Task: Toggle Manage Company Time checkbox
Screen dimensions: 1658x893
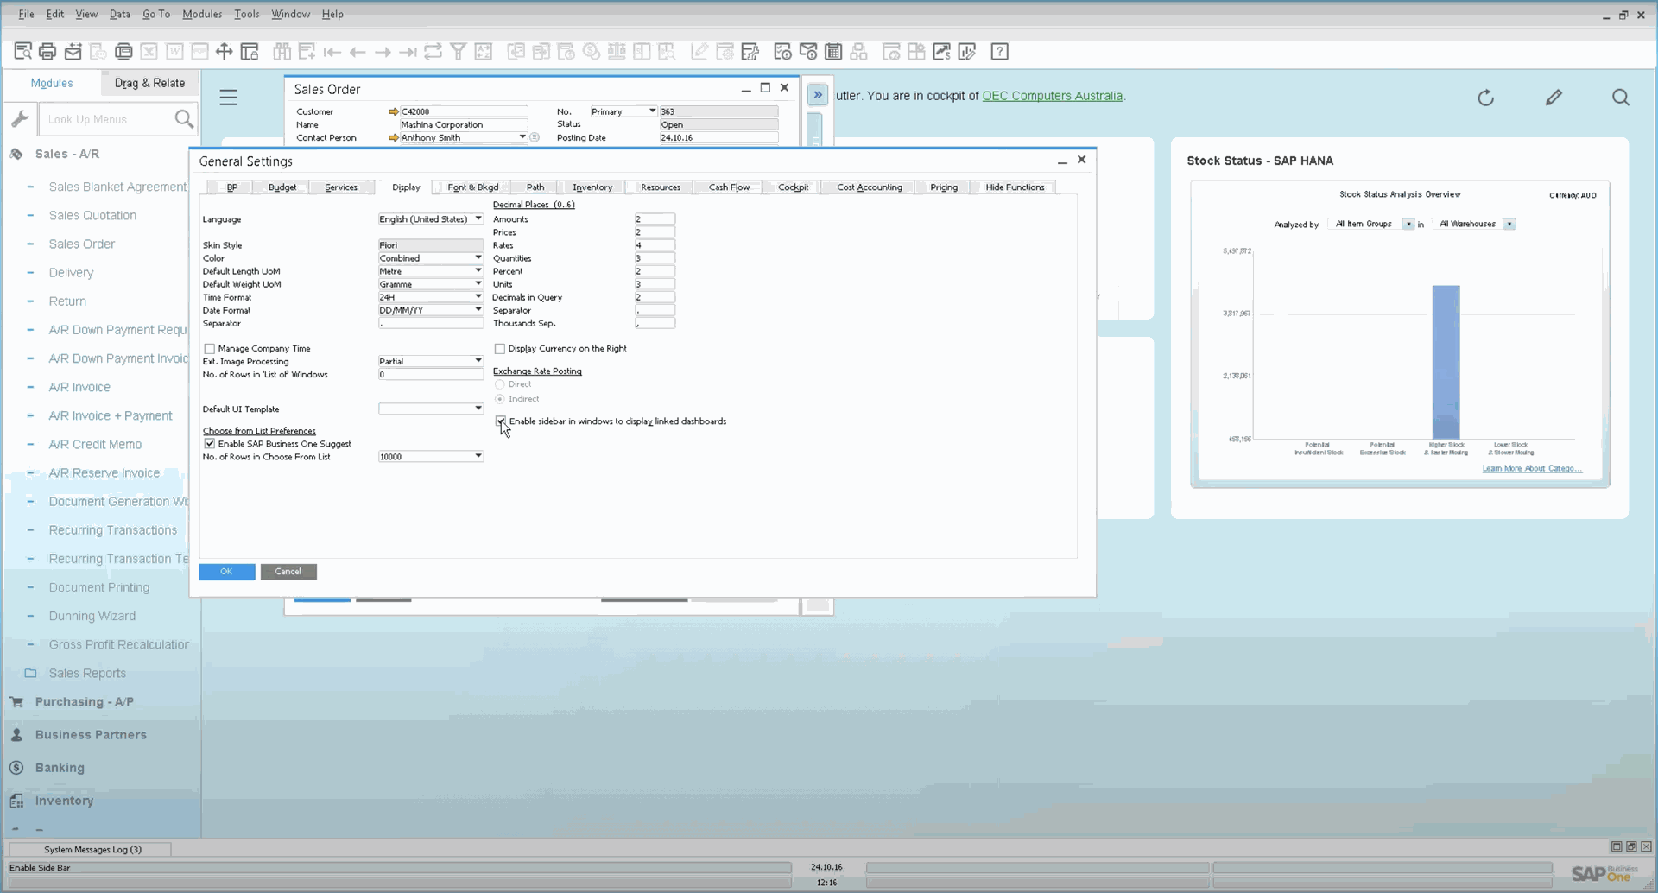Action: (x=209, y=349)
